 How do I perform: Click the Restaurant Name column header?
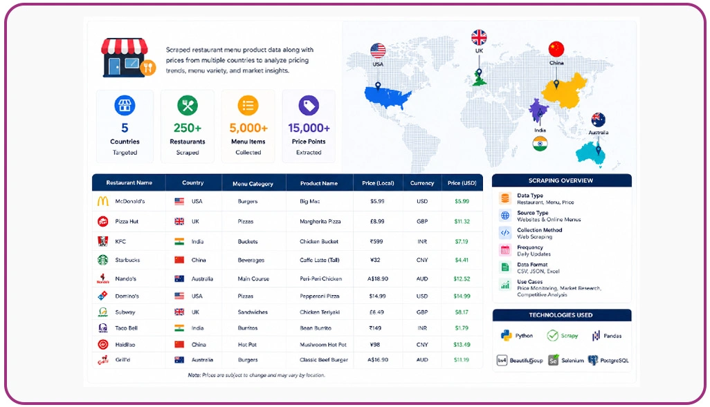(x=129, y=182)
